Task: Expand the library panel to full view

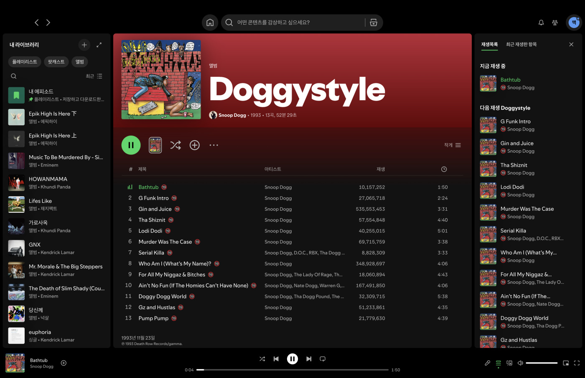Action: point(99,45)
